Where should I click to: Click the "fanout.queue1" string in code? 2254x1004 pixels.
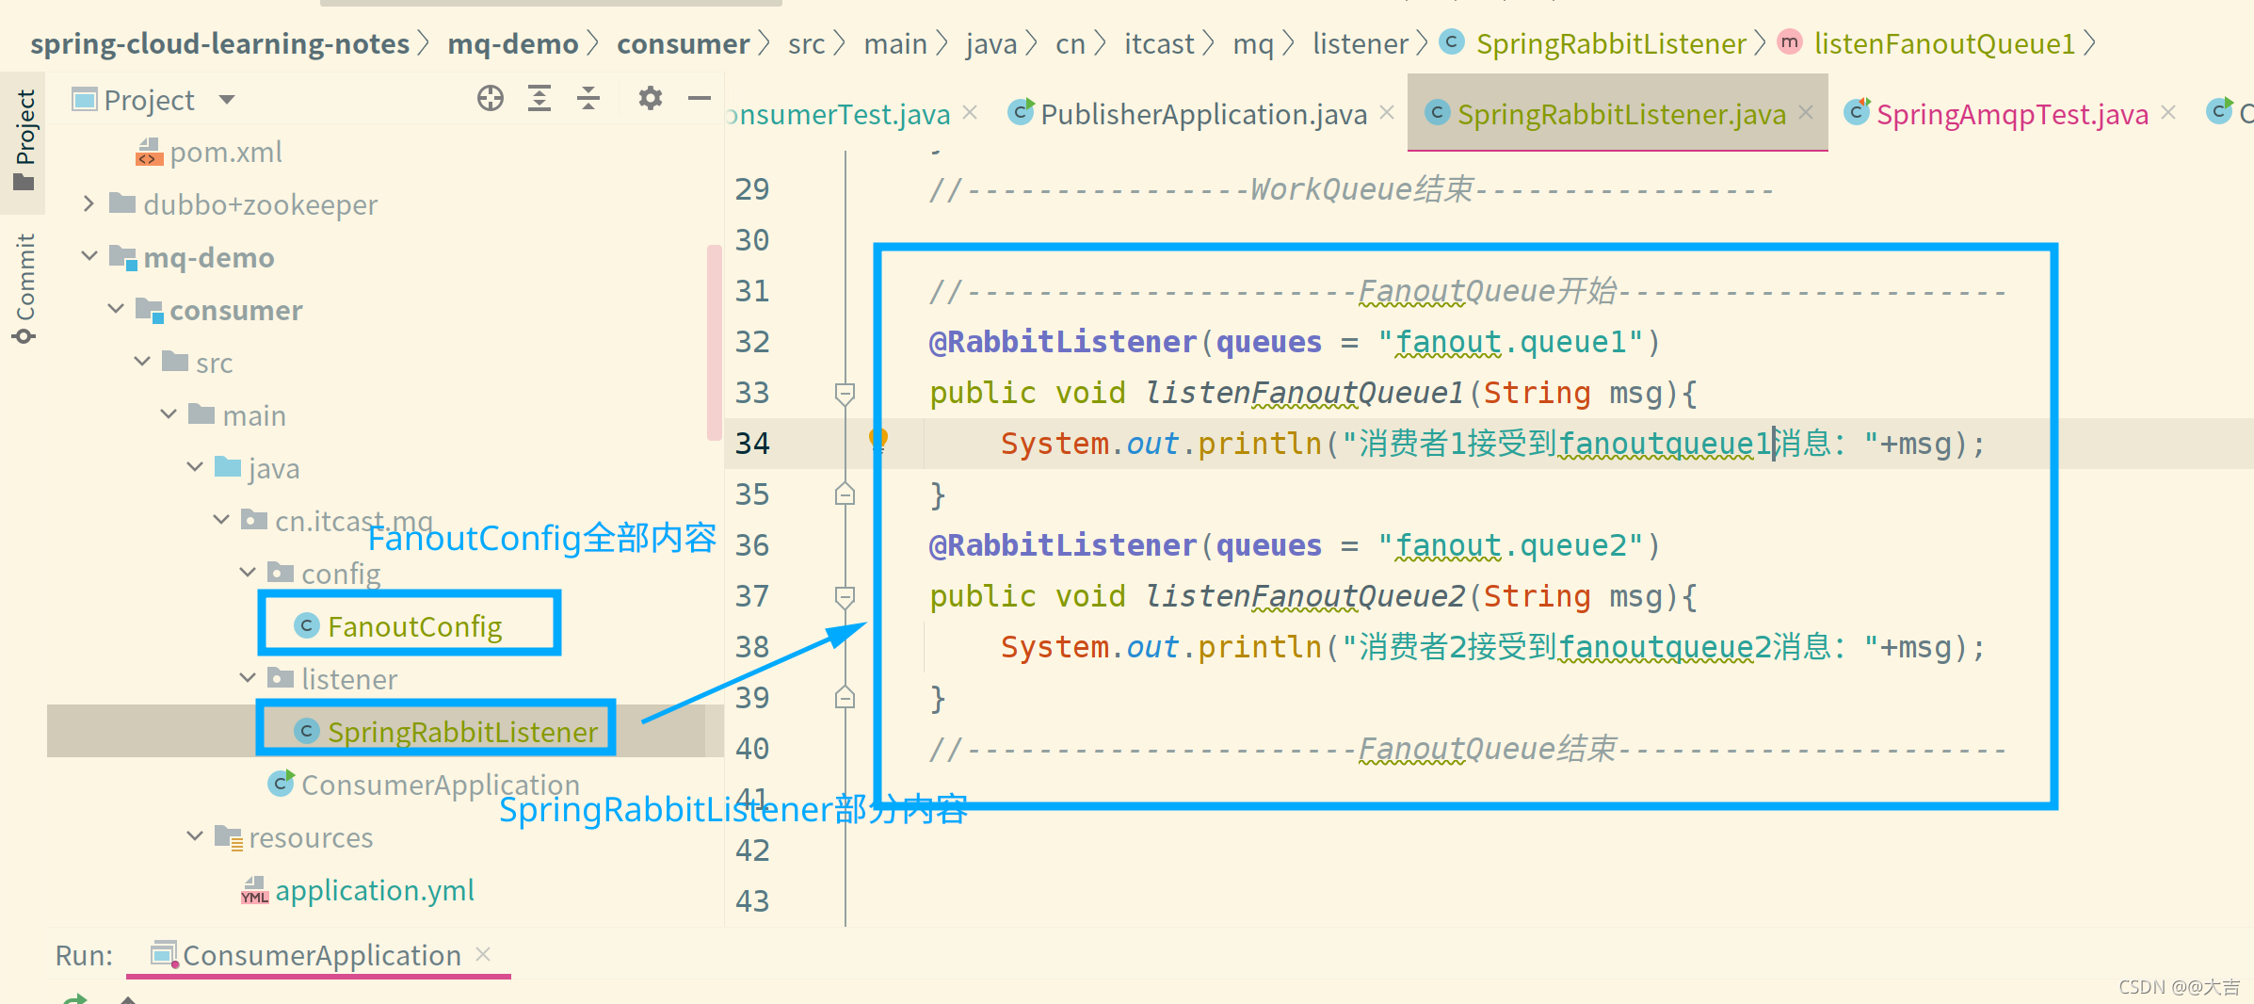[1510, 342]
